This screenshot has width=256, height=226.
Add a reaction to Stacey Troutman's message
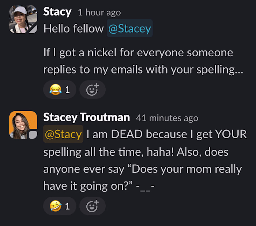pyautogui.click(x=92, y=206)
